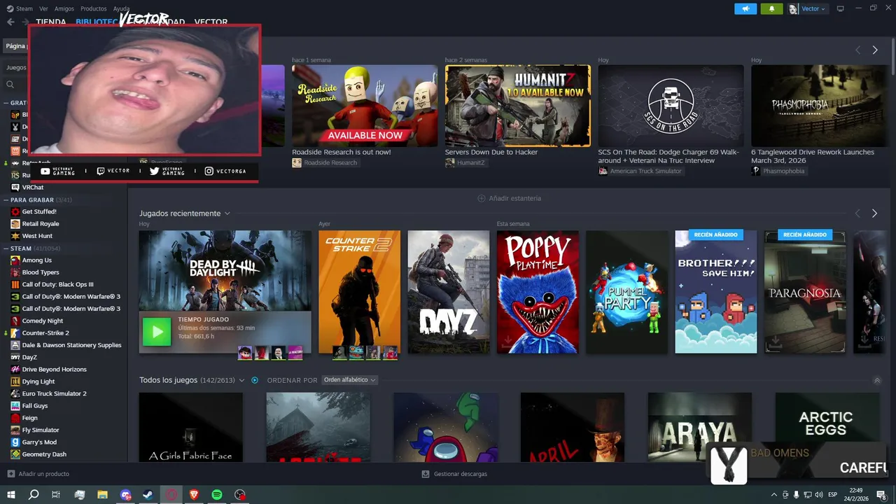Open the Productos menu
The width and height of the screenshot is (896, 504).
point(93,8)
